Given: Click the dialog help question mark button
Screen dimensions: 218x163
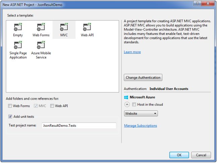Looking at the screenshot, I should pyautogui.click(x=197, y=3).
